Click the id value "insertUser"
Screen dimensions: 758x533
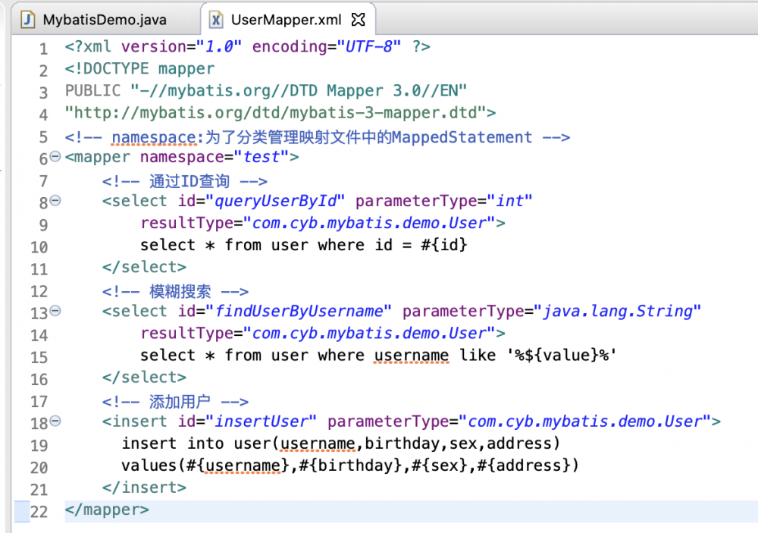point(261,422)
